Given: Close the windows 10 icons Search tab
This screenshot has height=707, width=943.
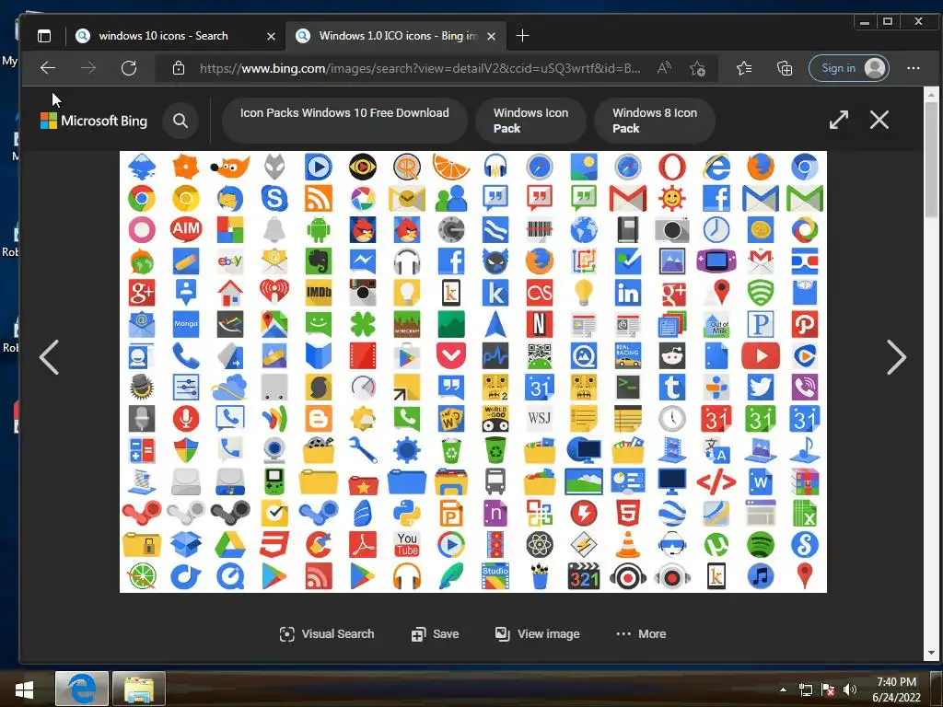Looking at the screenshot, I should click(272, 36).
